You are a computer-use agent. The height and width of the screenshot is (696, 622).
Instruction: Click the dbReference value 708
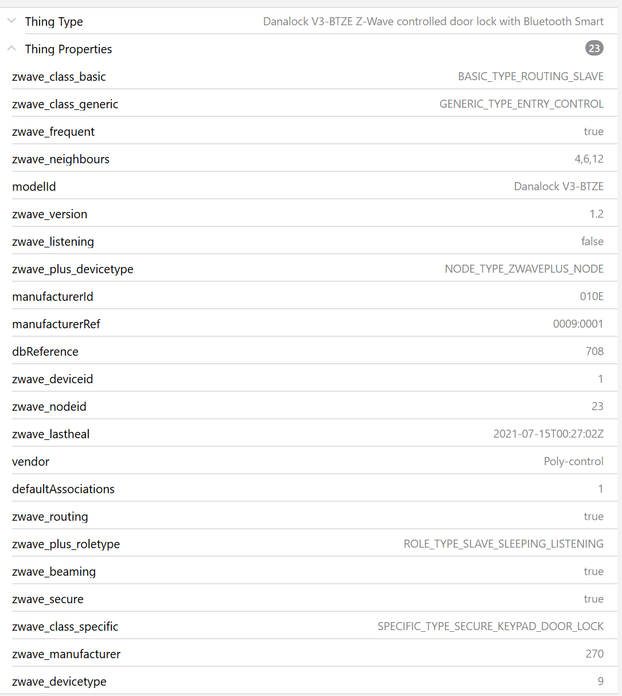click(594, 352)
